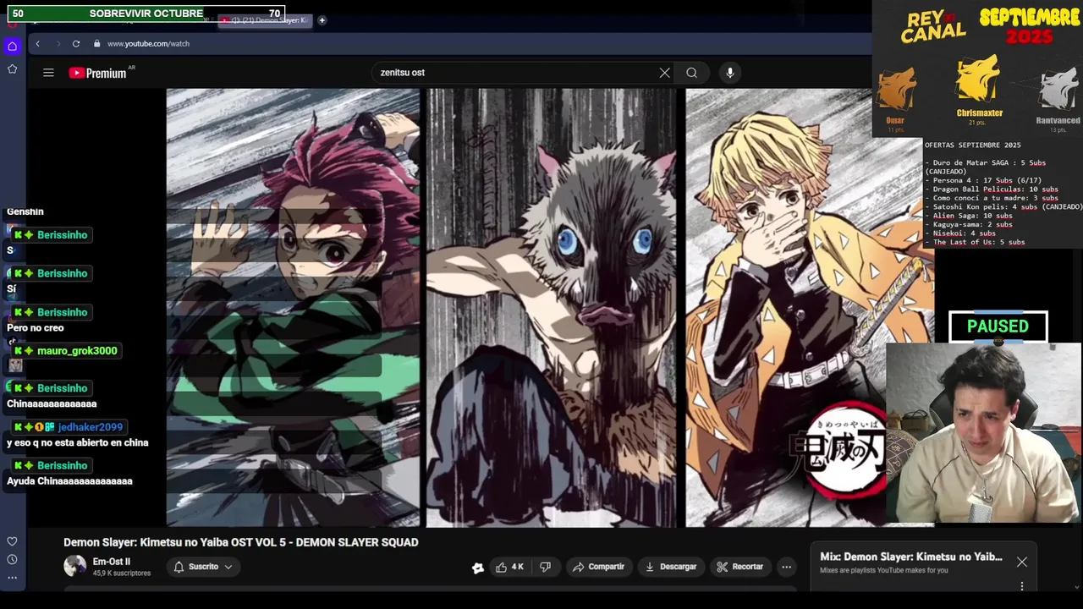The image size is (1083, 609).
Task: Share the video via Compartir
Action: [598, 567]
